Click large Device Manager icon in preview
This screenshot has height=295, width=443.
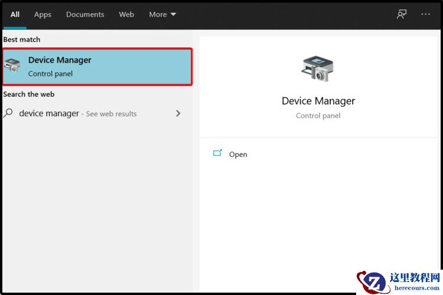coord(318,68)
